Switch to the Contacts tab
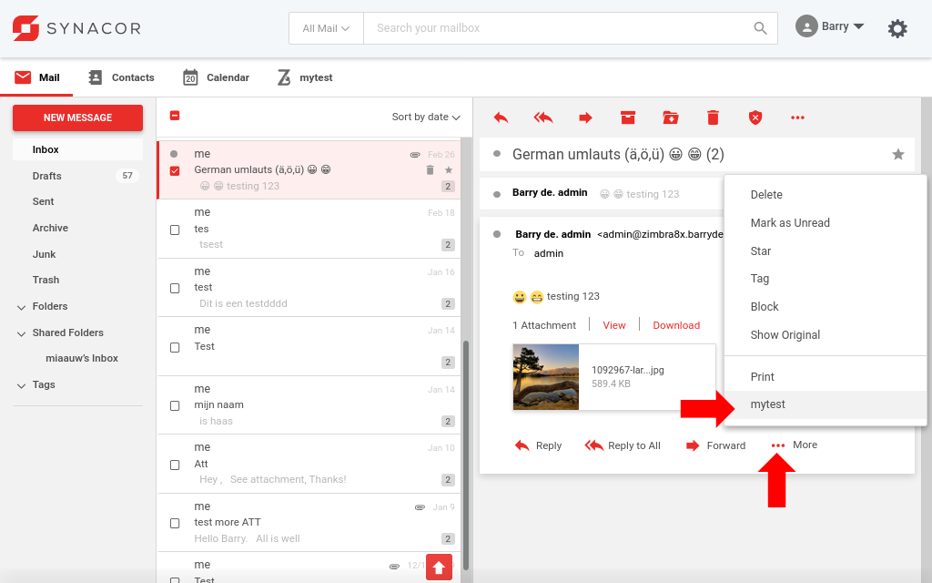Screen dimensions: 932x583 (x=121, y=77)
